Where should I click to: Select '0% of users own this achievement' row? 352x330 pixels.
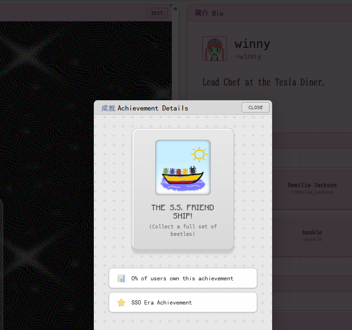pos(183,278)
